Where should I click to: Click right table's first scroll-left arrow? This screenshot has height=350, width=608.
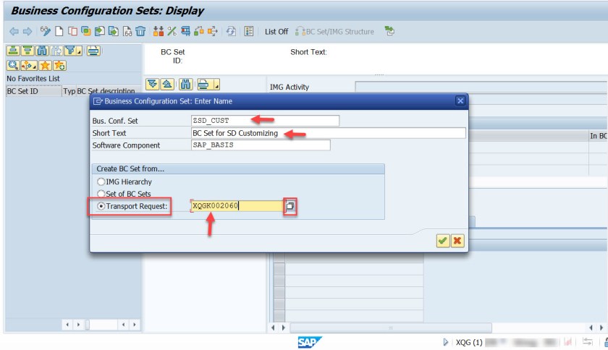(273, 328)
